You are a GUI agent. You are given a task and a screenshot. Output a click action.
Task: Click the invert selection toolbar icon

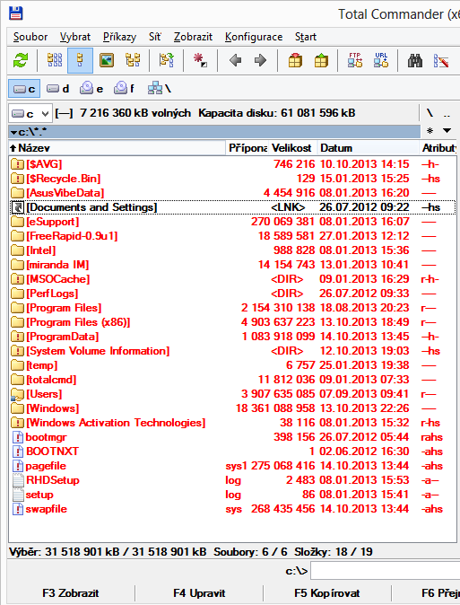pyautogui.click(x=167, y=60)
